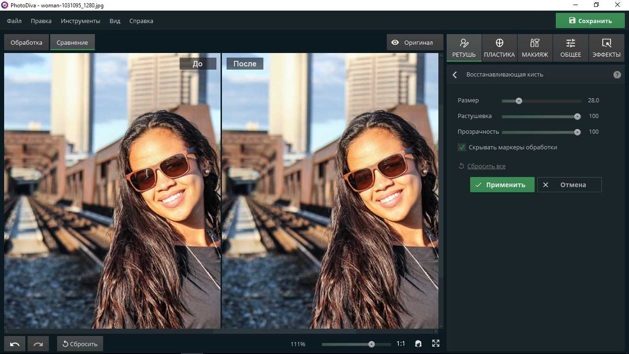This screenshot has width=629, height=354.
Task: Go back from Восстанавливающая кисть panel
Action: tap(455, 75)
